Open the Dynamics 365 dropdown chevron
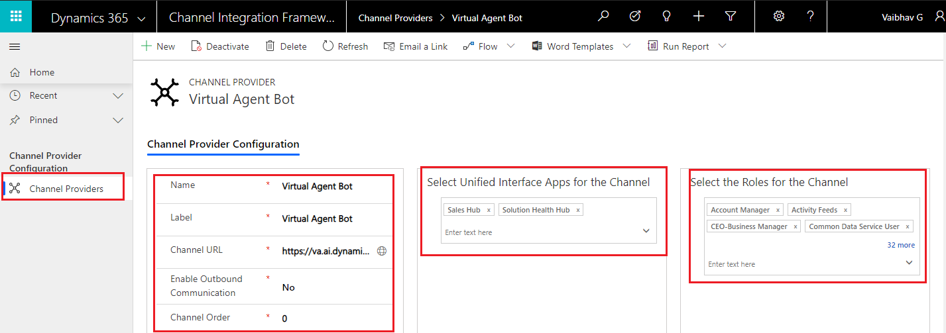Screen dimensions: 946x333 141,19
